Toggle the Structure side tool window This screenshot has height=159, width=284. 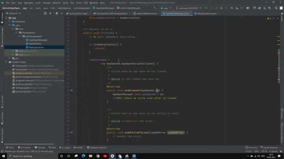2,102
